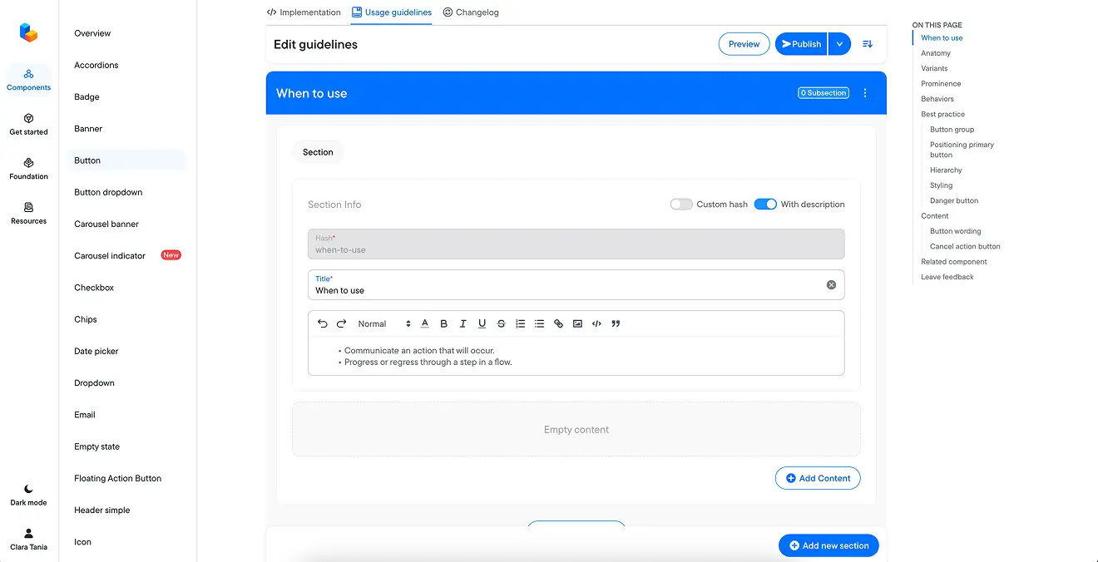Toggle underline formatting
Screen dimensions: 1098x562
click(x=482, y=324)
